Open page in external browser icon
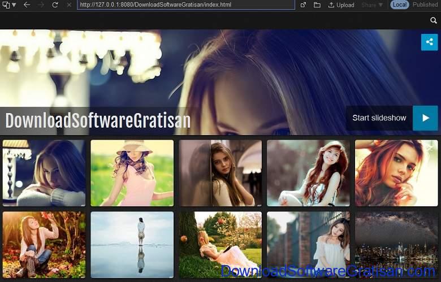 click(303, 5)
